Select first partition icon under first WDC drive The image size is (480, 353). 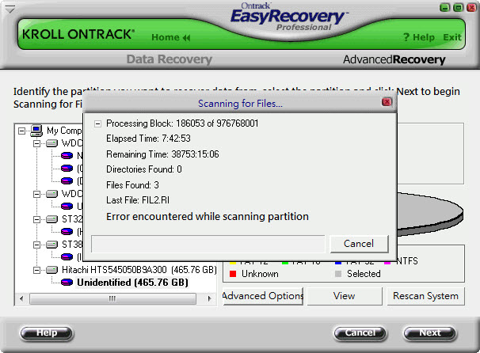(x=67, y=156)
